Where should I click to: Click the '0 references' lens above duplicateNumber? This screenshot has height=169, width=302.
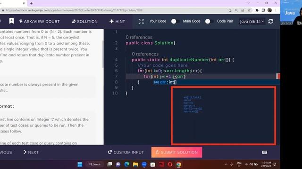pyautogui.click(x=145, y=54)
